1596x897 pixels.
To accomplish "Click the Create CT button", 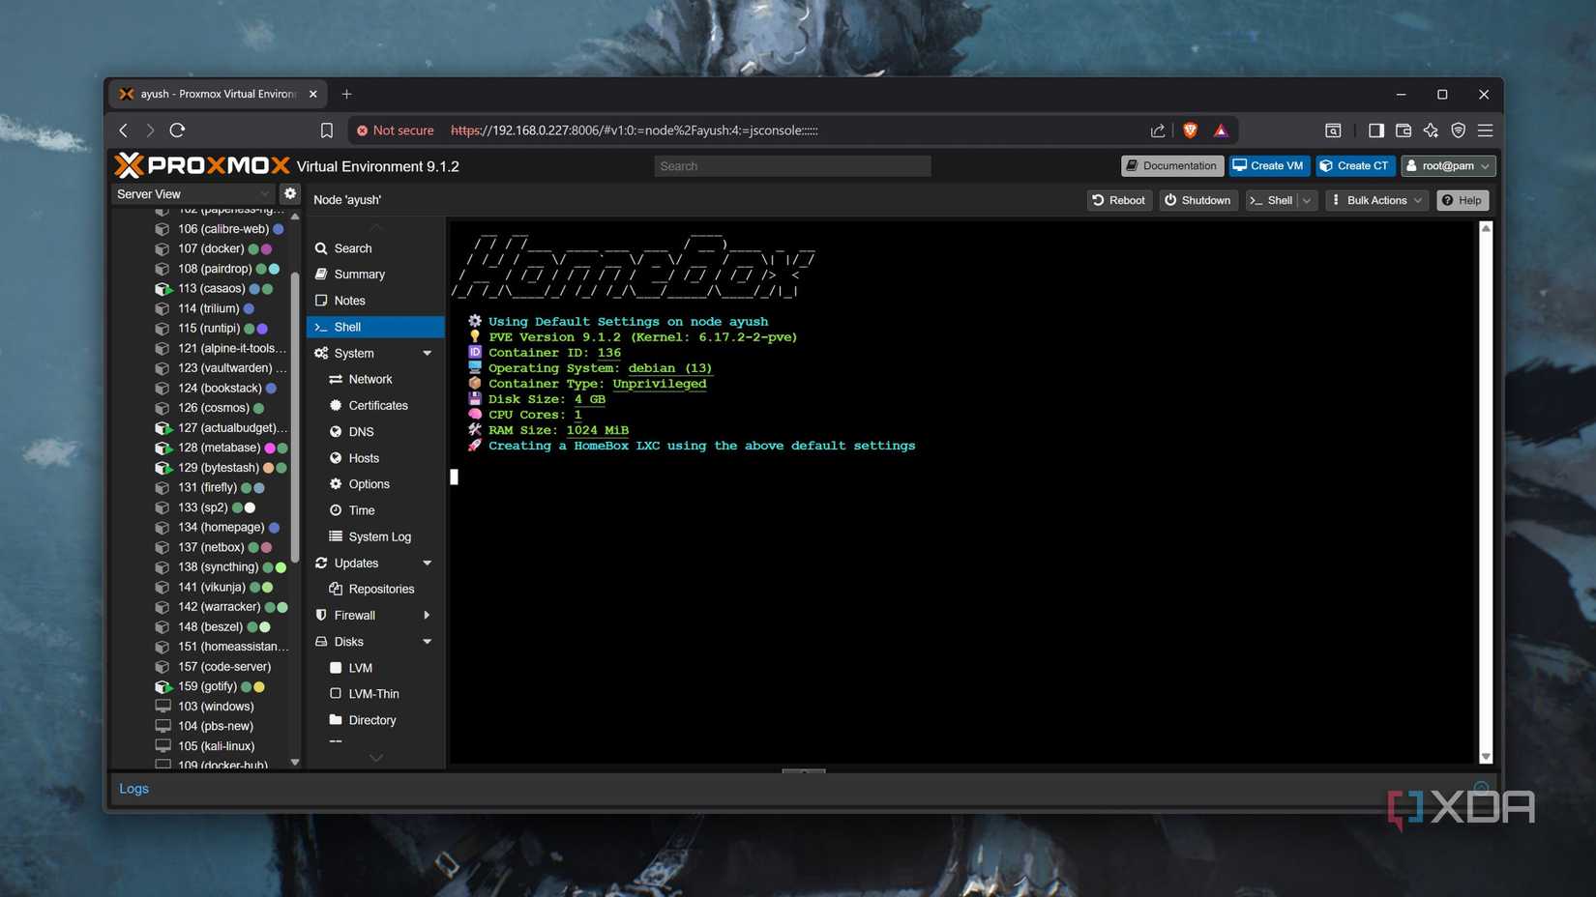I will [x=1354, y=166].
